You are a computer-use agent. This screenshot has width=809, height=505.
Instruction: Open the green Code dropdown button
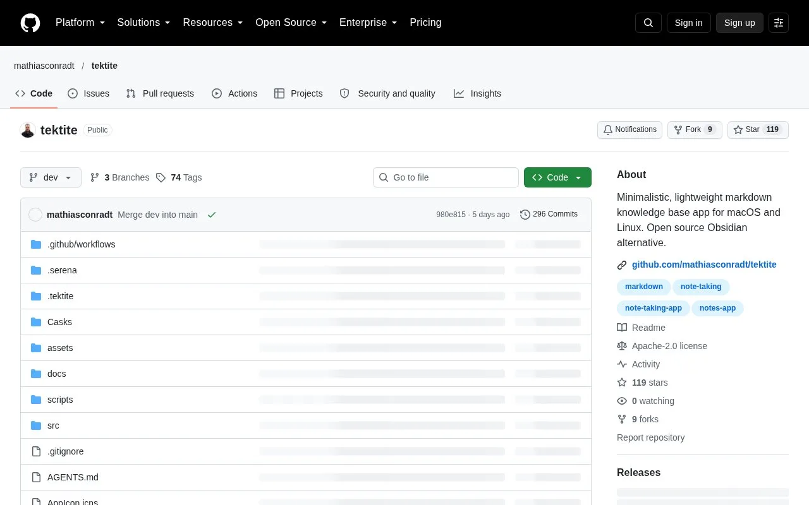pyautogui.click(x=557, y=177)
